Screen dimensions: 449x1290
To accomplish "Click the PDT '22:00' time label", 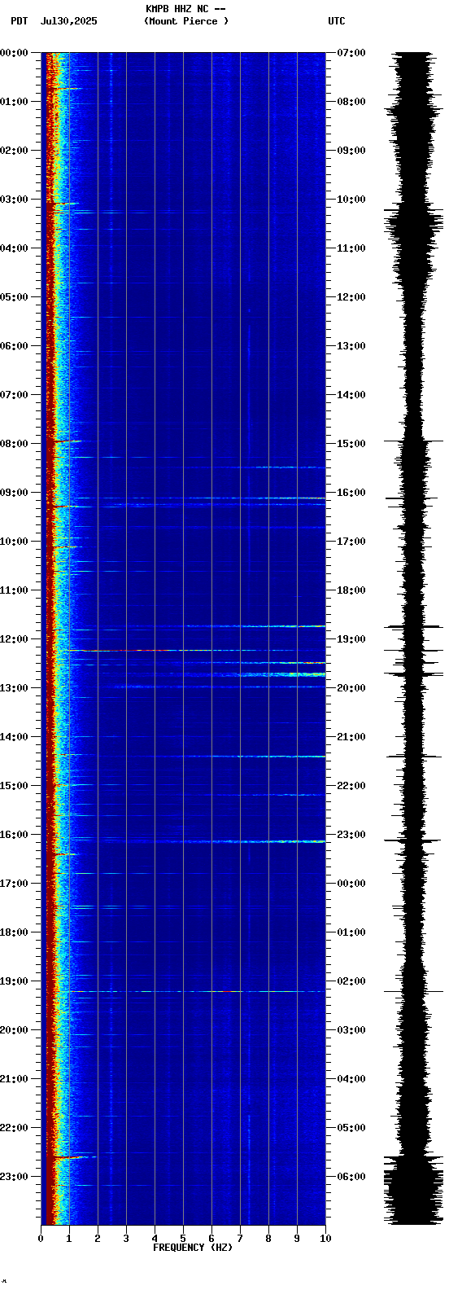I will [14, 1128].
